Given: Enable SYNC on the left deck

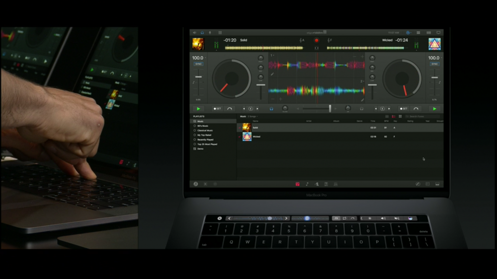Looking at the screenshot, I should [198, 64].
